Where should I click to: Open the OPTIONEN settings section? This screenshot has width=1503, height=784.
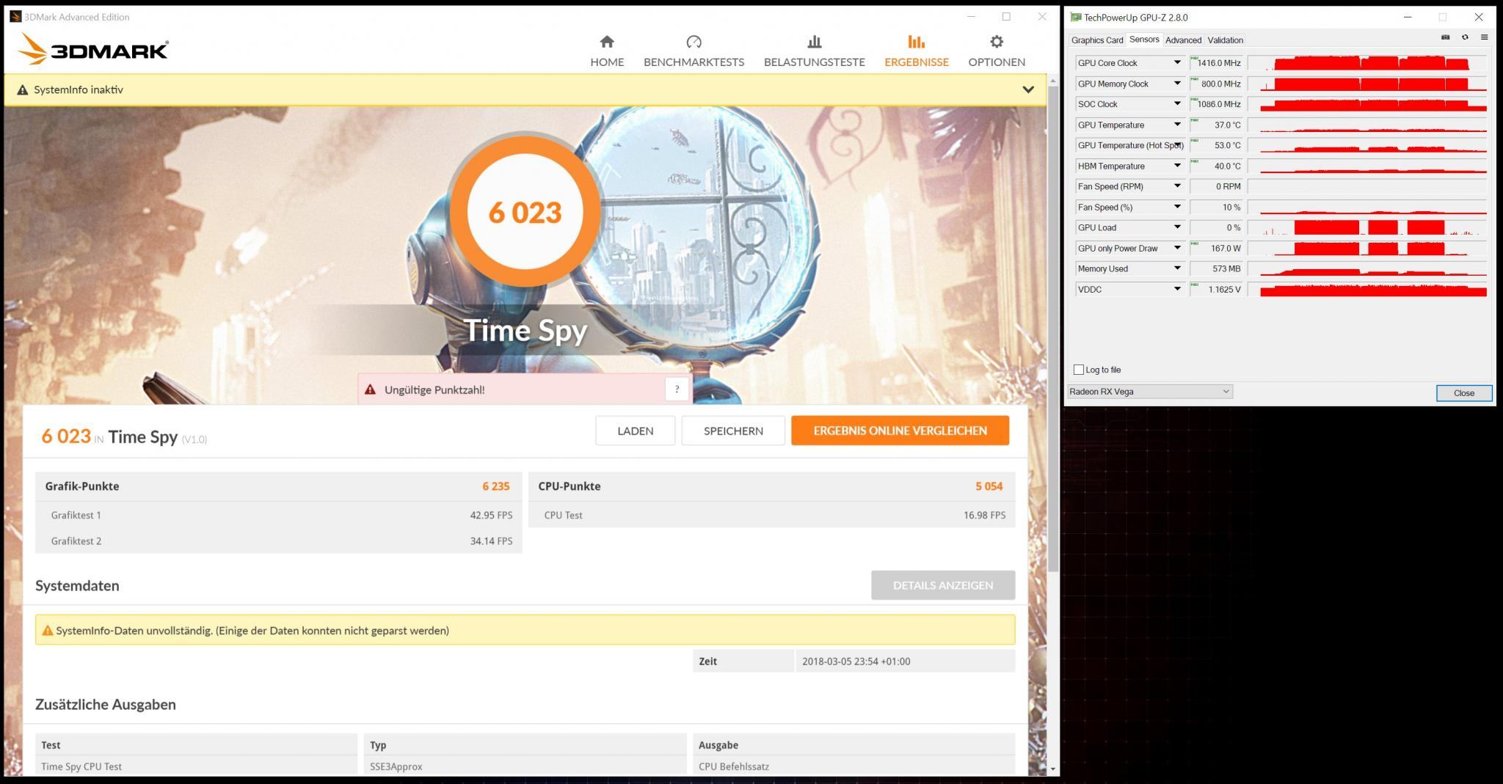996,51
